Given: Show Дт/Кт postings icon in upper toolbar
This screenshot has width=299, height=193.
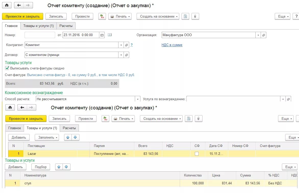Looking at the screenshot, I should click(102, 16).
